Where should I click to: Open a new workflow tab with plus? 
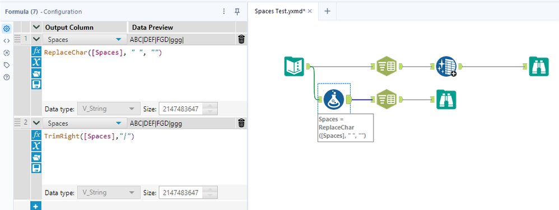pyautogui.click(x=327, y=11)
